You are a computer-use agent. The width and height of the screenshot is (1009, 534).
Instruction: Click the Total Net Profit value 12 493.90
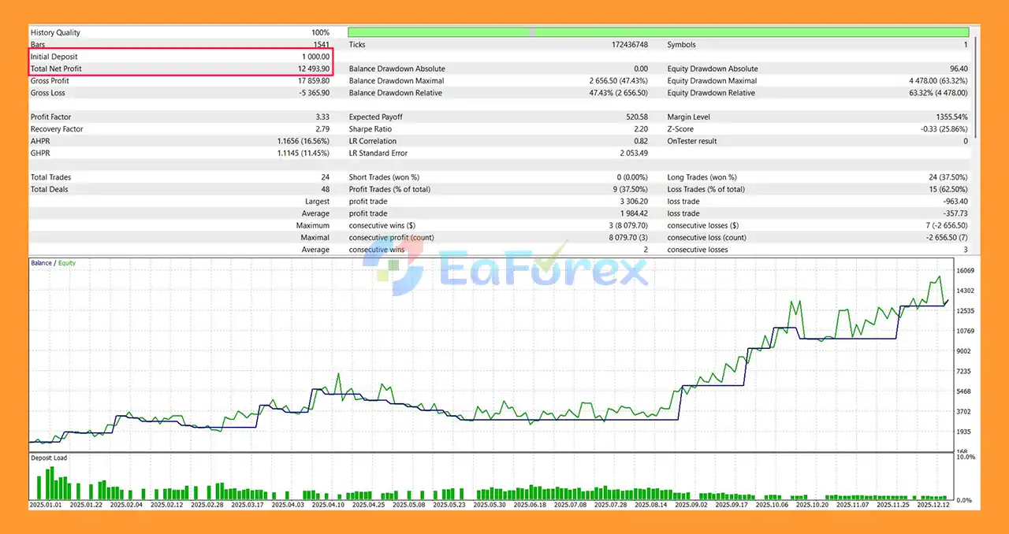315,69
